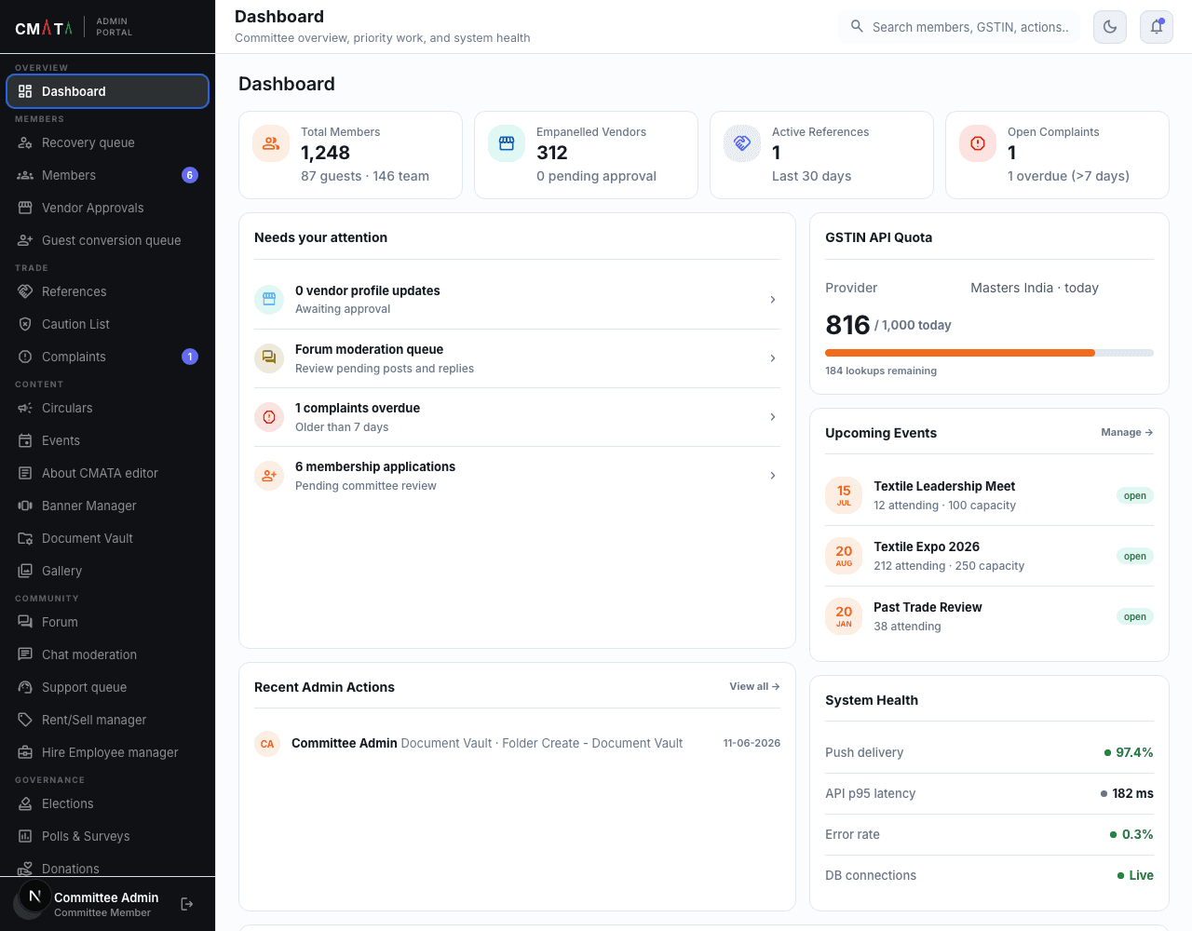The height and width of the screenshot is (931, 1192).
Task: Click the Total Members card icon
Action: [271, 143]
